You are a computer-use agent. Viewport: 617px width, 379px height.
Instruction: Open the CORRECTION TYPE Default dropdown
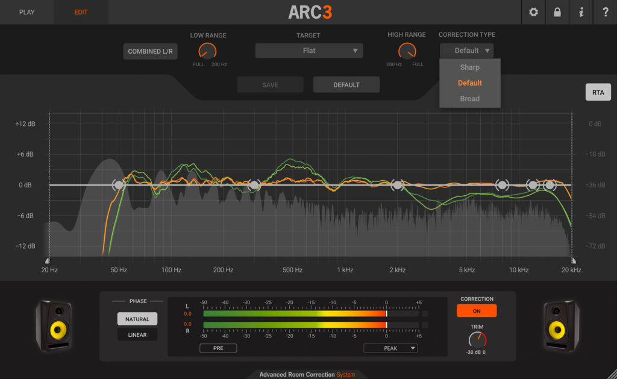tap(466, 51)
